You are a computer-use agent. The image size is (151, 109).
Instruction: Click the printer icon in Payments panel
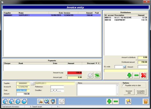(90, 75)
